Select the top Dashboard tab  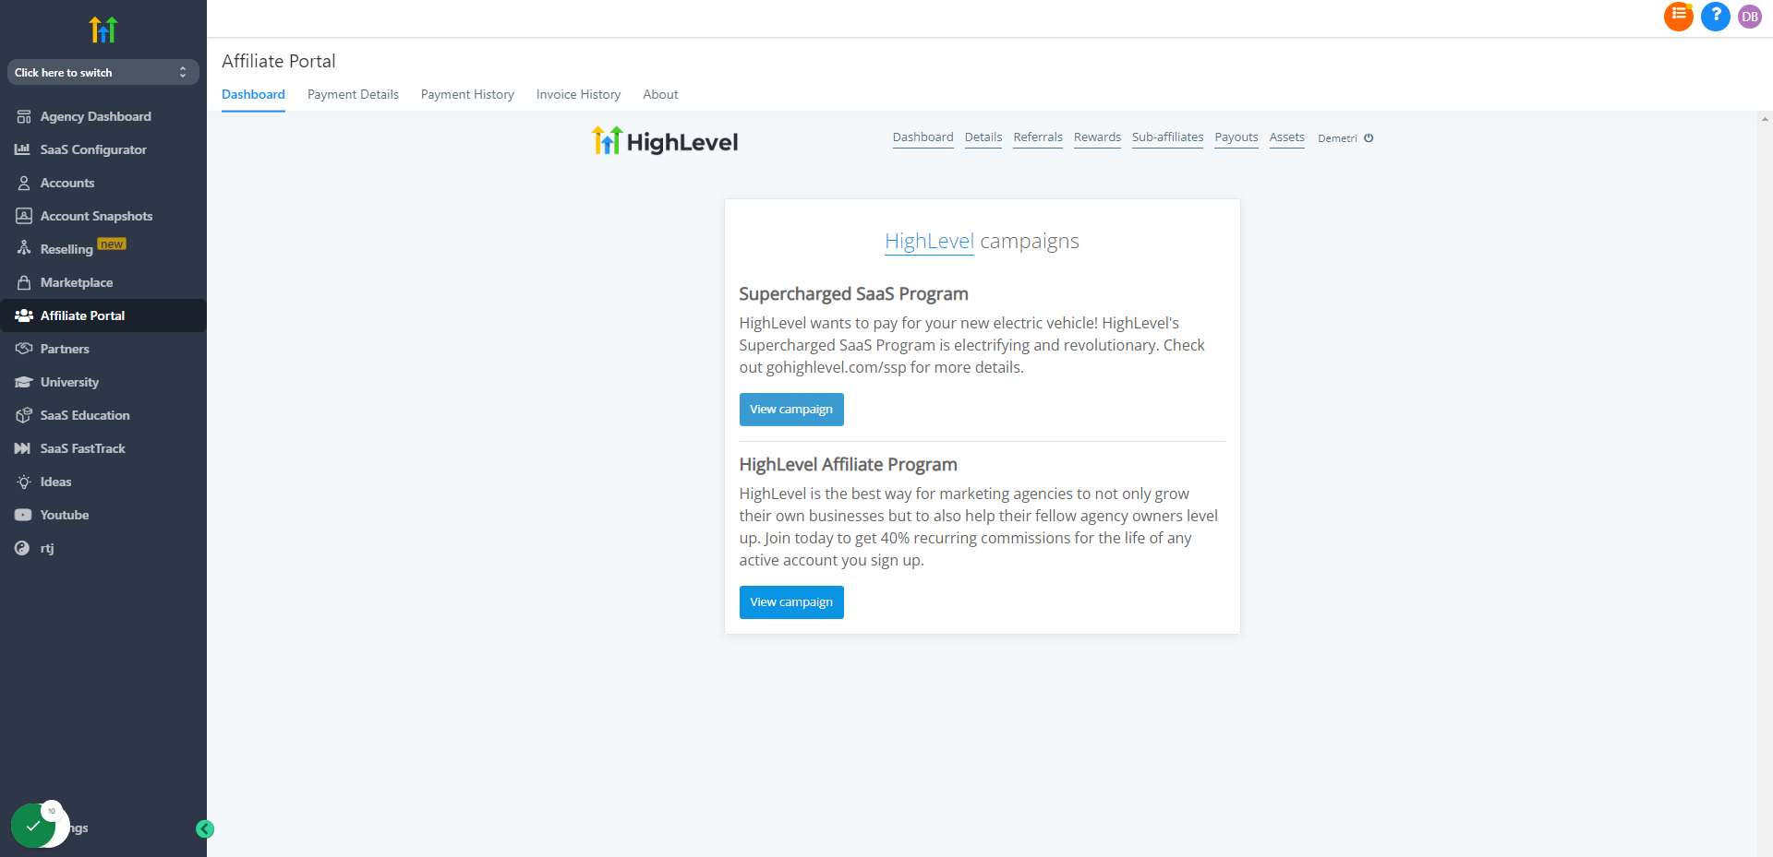pyautogui.click(x=253, y=94)
